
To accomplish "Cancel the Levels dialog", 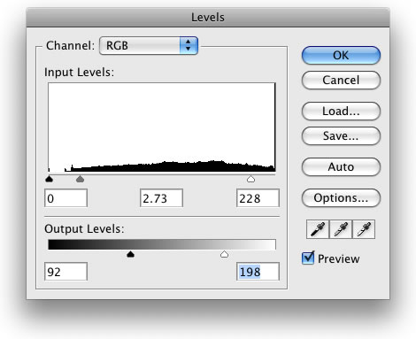I will click(341, 80).
